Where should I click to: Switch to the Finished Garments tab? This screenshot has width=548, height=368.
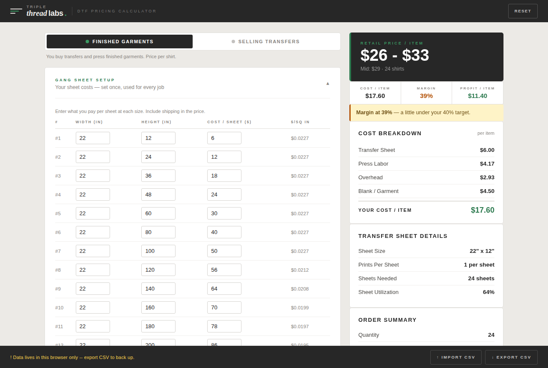[119, 42]
